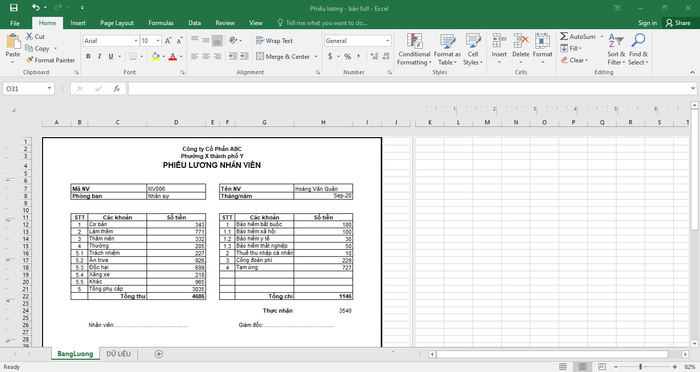Apply Comma style
Screen dimensions: 700x372
[358, 56]
